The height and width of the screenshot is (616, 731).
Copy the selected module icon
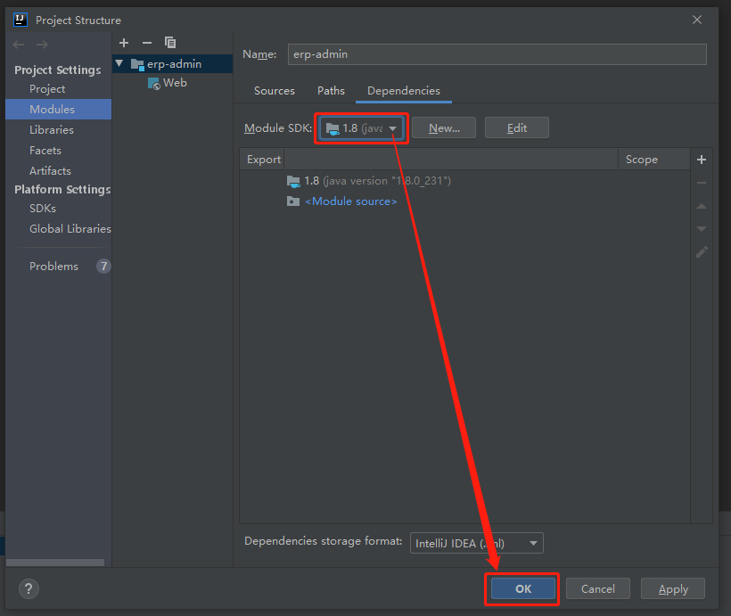(170, 43)
